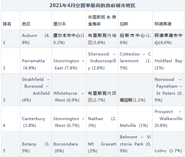Click rank number 2 in 排名 column

tap(4, 68)
